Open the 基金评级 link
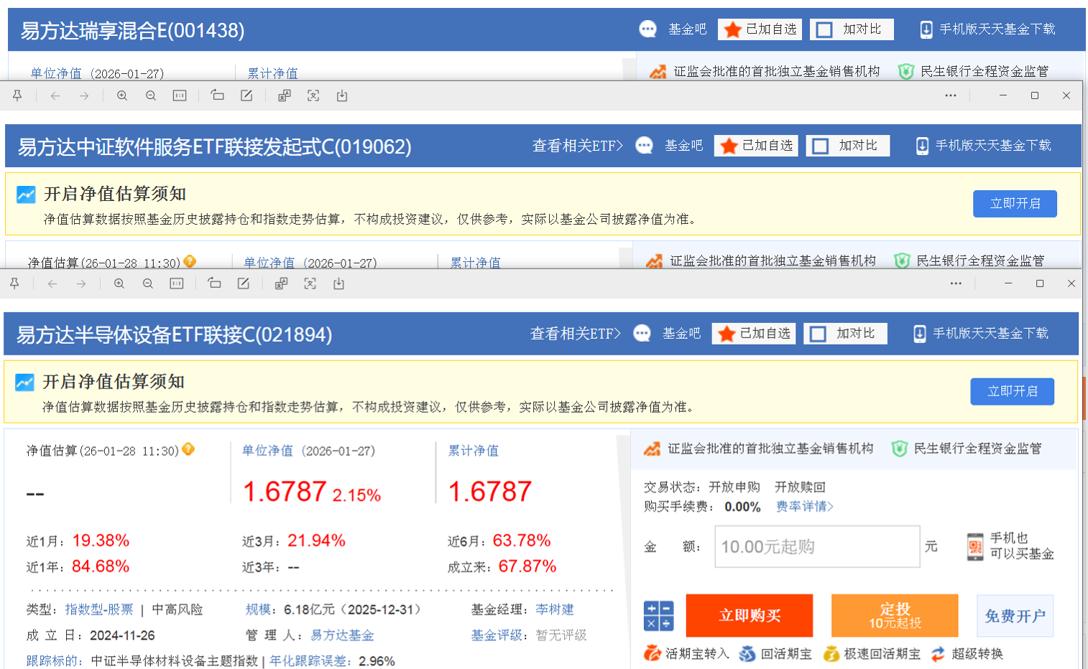Viewport: 1088px width, 669px height. (x=497, y=635)
